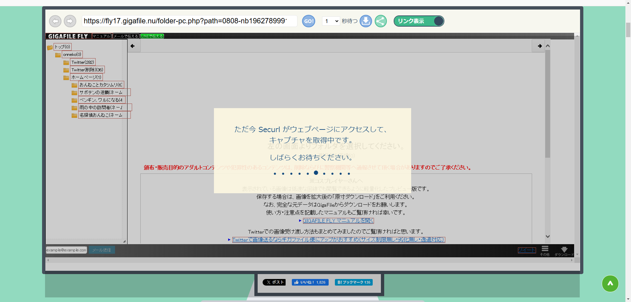
Task: Open the ダウンロード icon in bottom bar
Action: [564, 250]
